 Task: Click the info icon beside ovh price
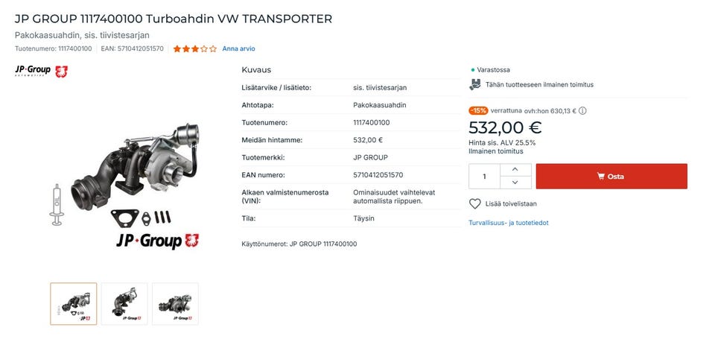[x=582, y=111]
